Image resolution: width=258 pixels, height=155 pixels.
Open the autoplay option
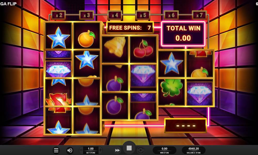click(x=141, y=150)
